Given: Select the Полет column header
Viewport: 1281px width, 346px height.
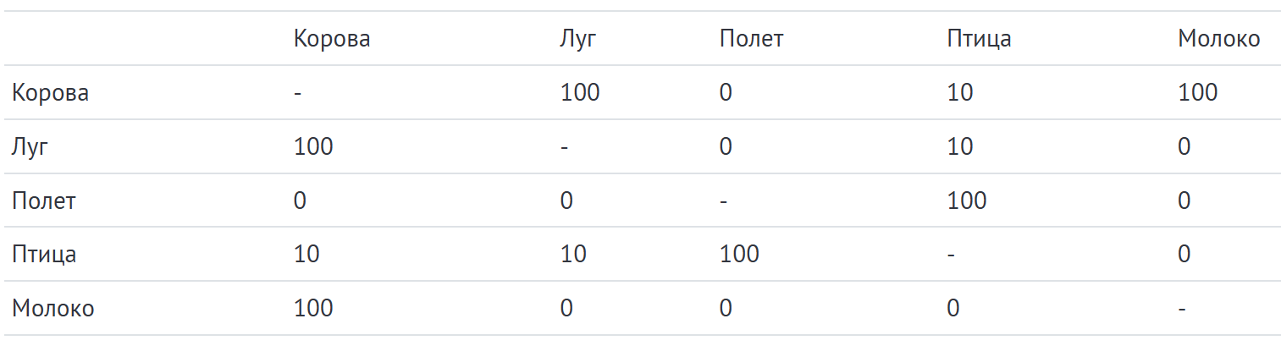Looking at the screenshot, I should (x=751, y=39).
